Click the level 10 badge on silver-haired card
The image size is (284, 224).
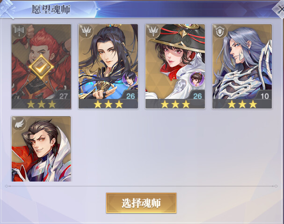[264, 96]
